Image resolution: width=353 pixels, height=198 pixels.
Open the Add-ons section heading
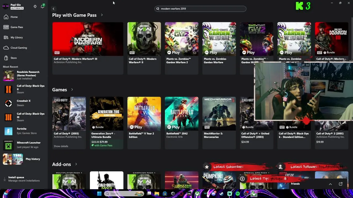61,164
